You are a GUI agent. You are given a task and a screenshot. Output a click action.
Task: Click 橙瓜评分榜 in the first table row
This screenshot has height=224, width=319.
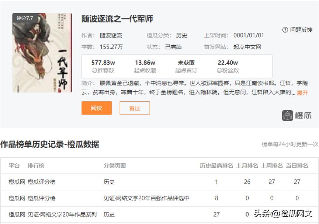pos(42,182)
